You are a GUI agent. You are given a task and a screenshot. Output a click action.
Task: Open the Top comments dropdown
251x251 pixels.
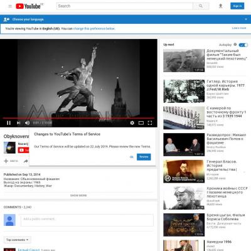18,240
